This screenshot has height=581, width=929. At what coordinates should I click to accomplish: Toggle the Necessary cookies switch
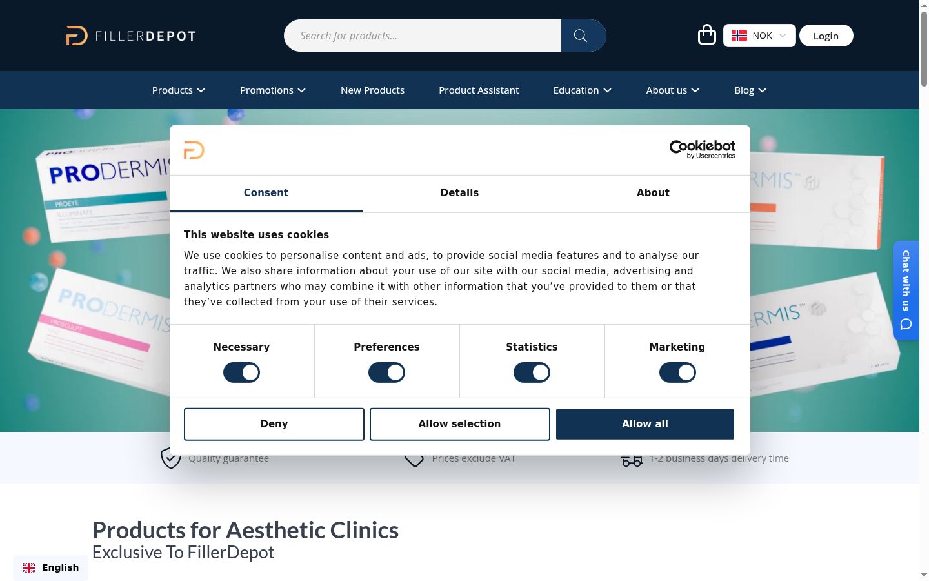pos(241,372)
